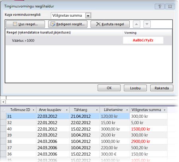
Task: Open the help question mark button
Action: click(x=160, y=6)
